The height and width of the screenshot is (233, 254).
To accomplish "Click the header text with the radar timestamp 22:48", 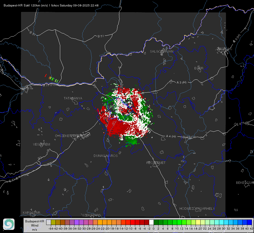I will [x=51, y=5].
